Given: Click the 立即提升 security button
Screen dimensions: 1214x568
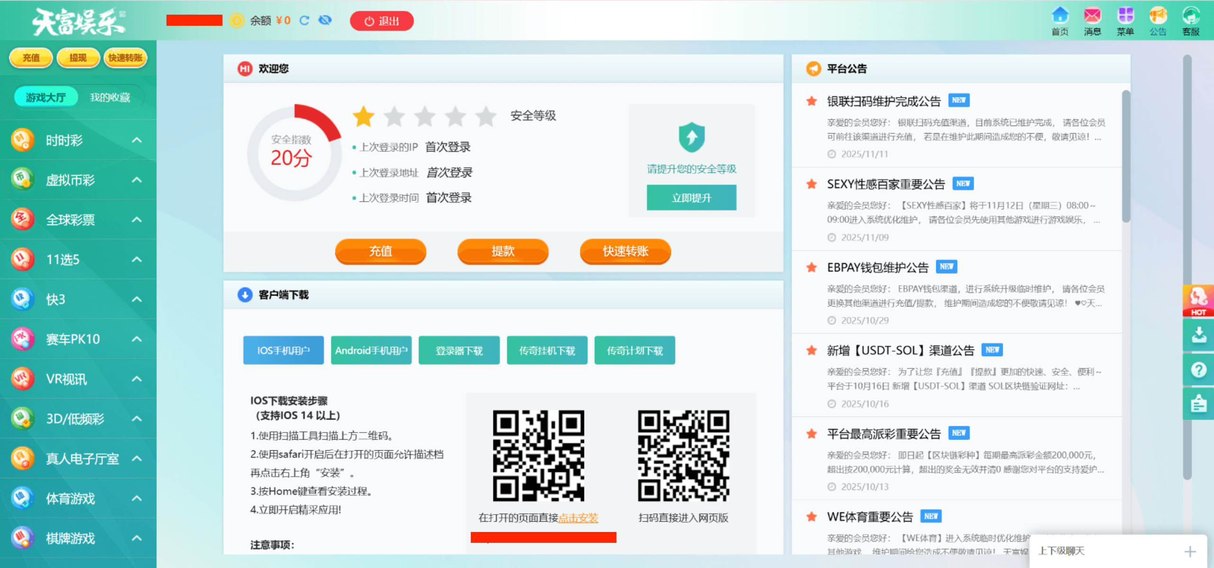Looking at the screenshot, I should (691, 198).
